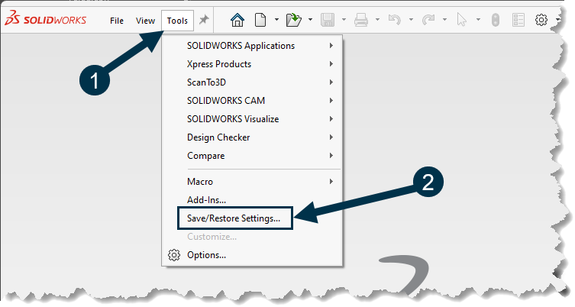Image resolution: width=575 pixels, height=307 pixels.
Task: Open the File Properties icon
Action: [x=518, y=20]
